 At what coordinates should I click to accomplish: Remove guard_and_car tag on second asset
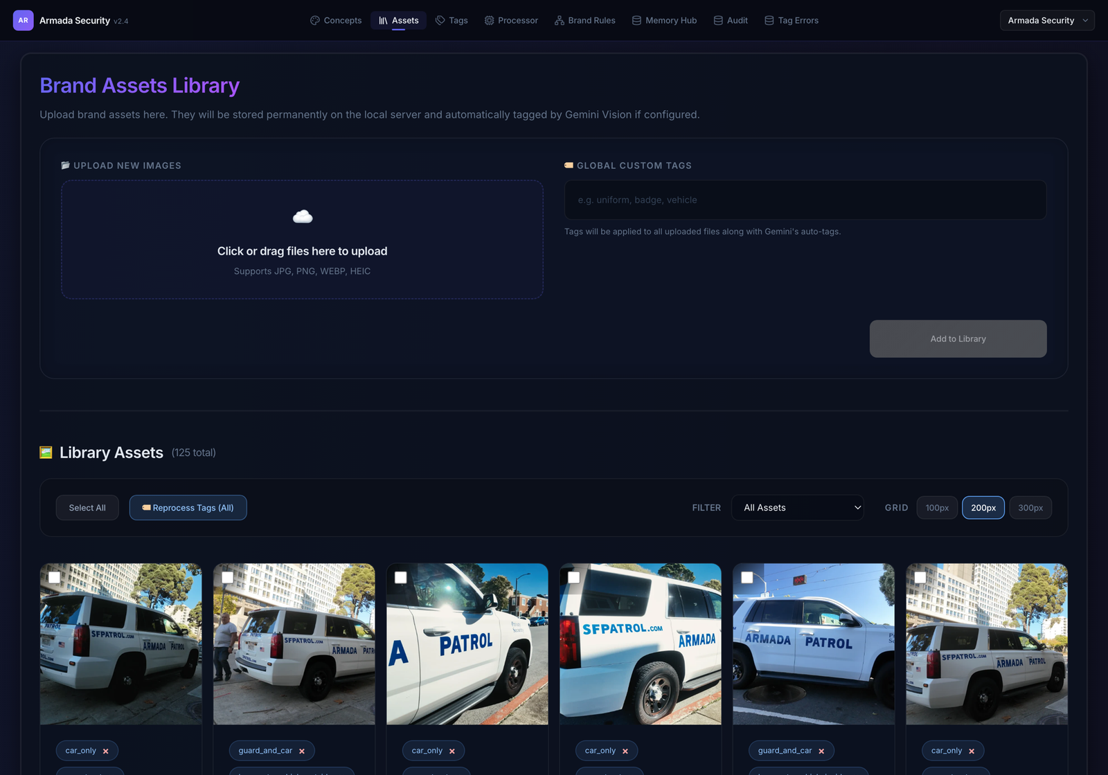302,751
